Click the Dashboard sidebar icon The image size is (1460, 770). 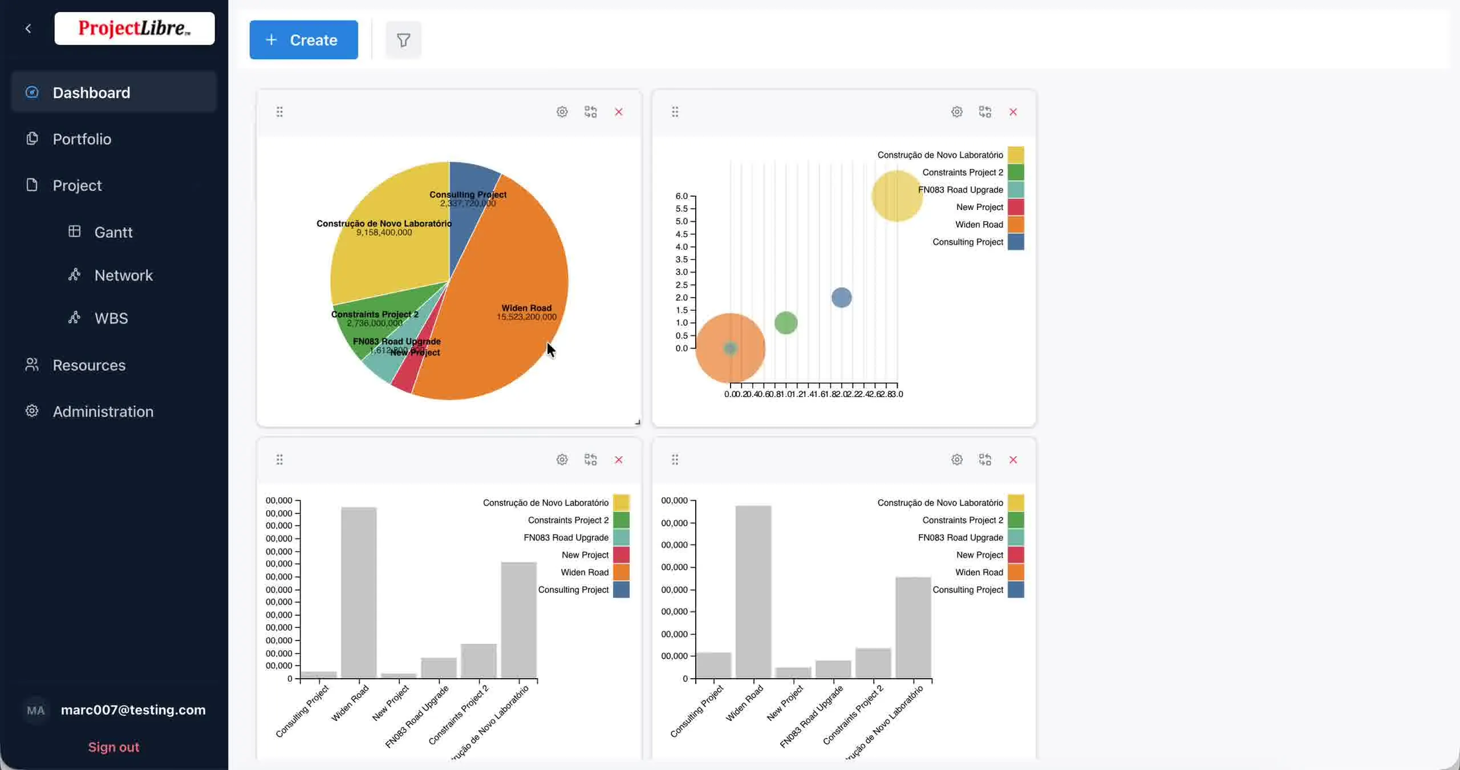[x=32, y=92]
